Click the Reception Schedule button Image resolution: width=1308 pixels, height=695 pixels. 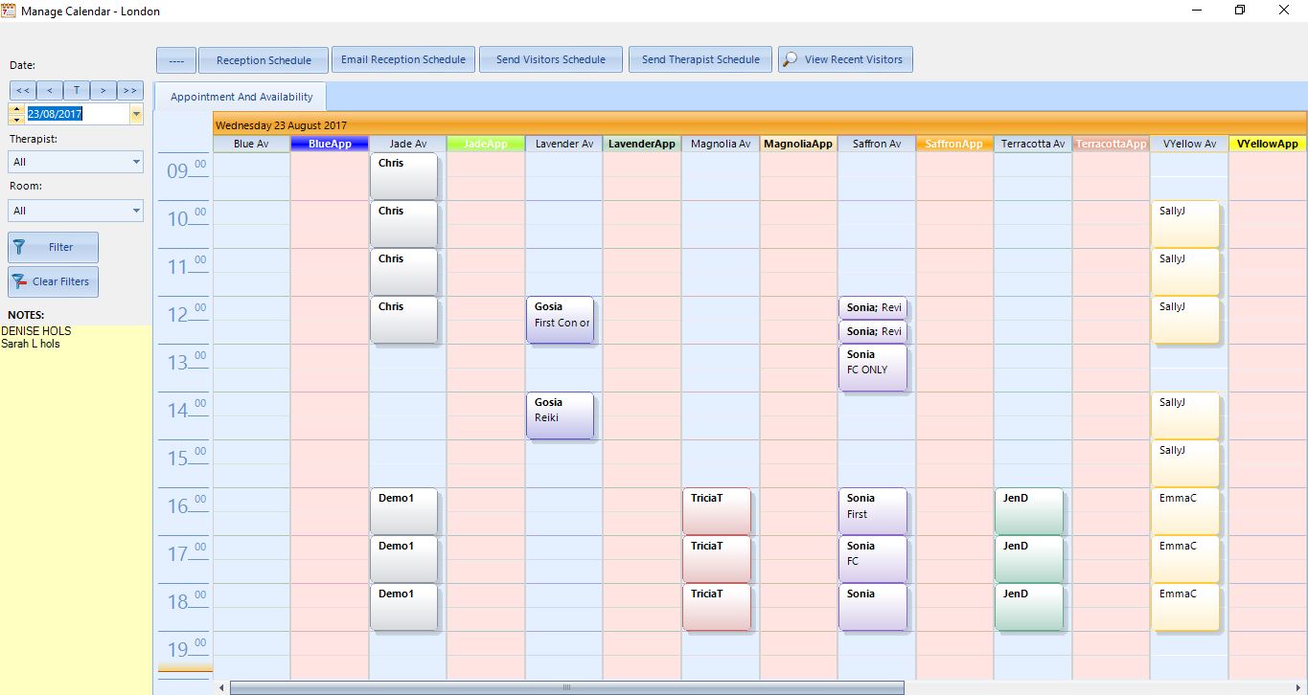click(x=264, y=60)
